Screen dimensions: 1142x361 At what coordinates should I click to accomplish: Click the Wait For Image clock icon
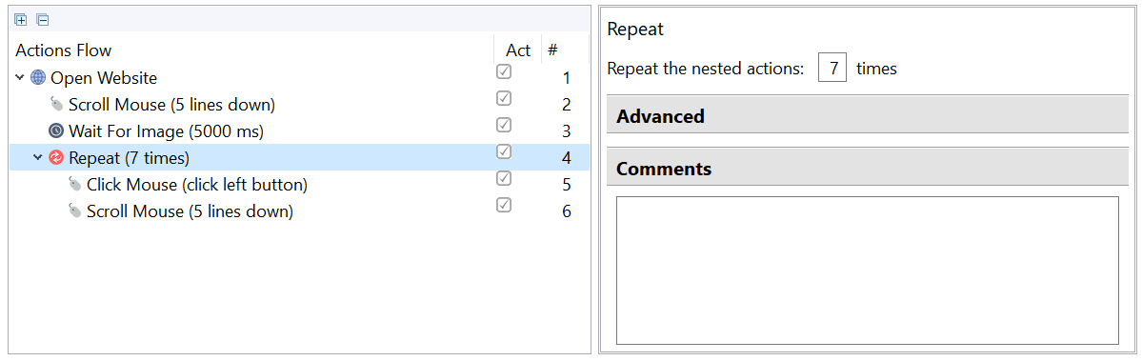[56, 131]
